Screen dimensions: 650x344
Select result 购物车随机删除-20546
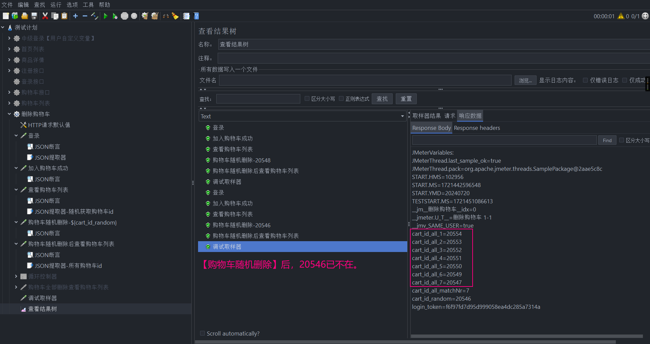[x=241, y=225]
